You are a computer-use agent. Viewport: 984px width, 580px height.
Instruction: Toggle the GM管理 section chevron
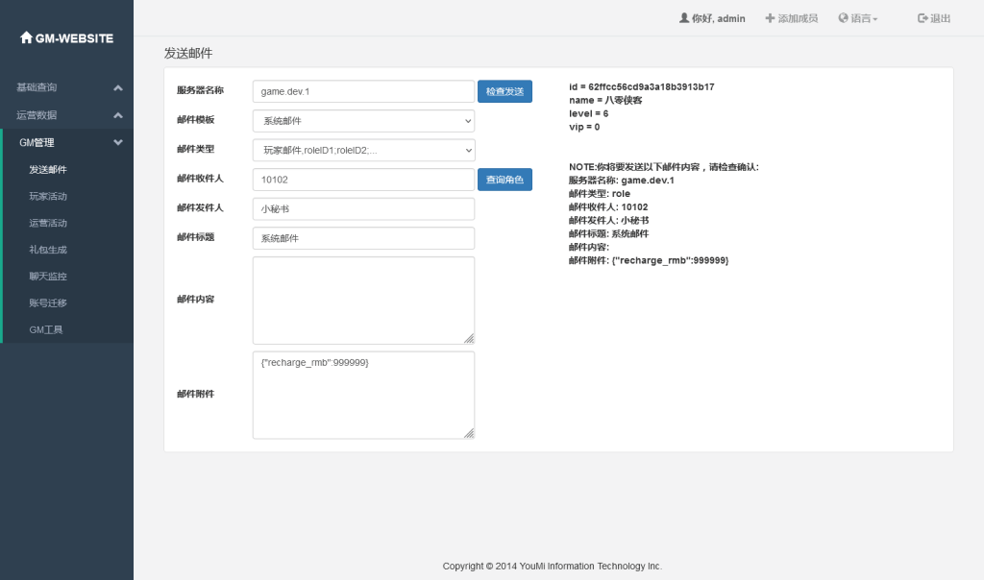[118, 143]
